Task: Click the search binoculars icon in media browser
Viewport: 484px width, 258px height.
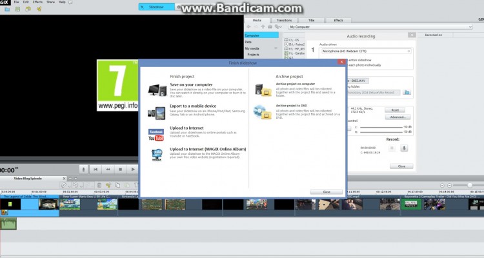Action: click(x=270, y=27)
